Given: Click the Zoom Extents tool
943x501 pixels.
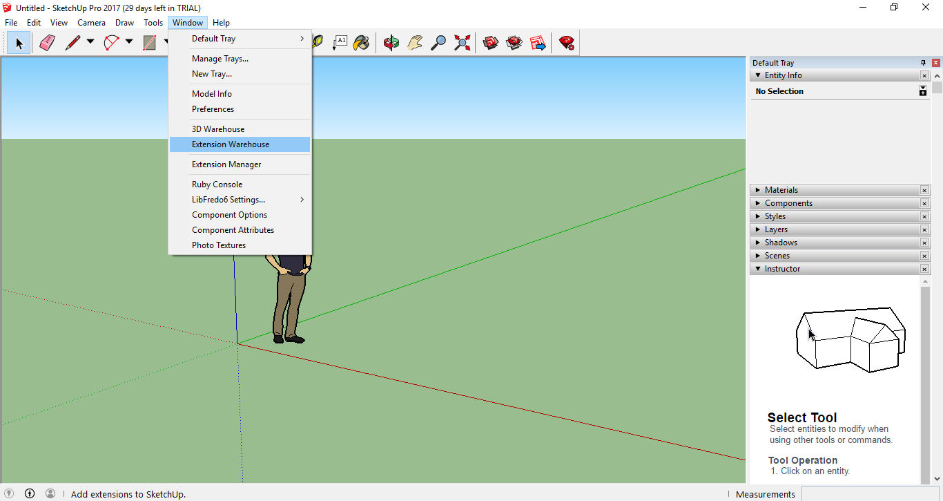Looking at the screenshot, I should (x=462, y=43).
